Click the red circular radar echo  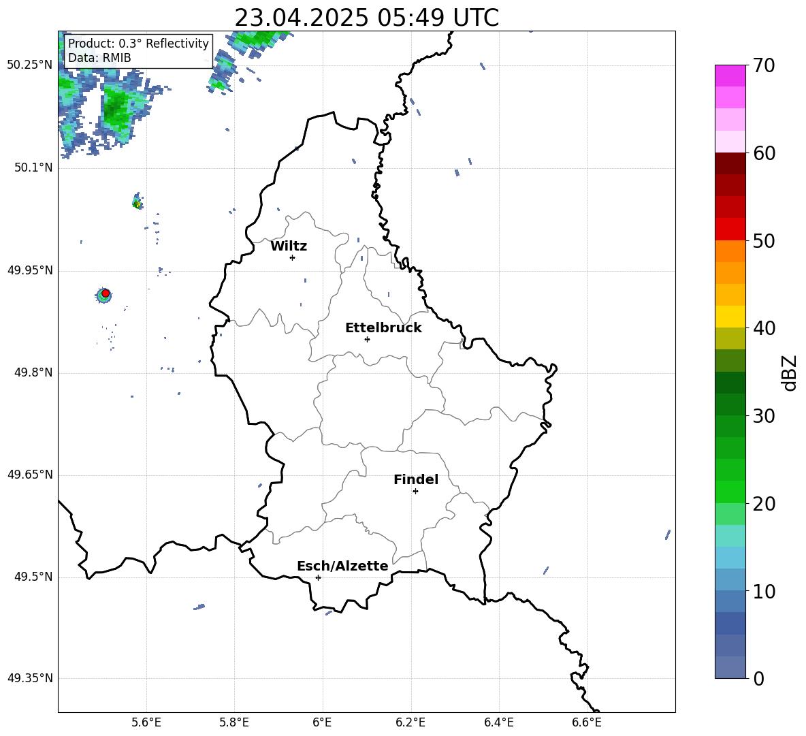106,293
